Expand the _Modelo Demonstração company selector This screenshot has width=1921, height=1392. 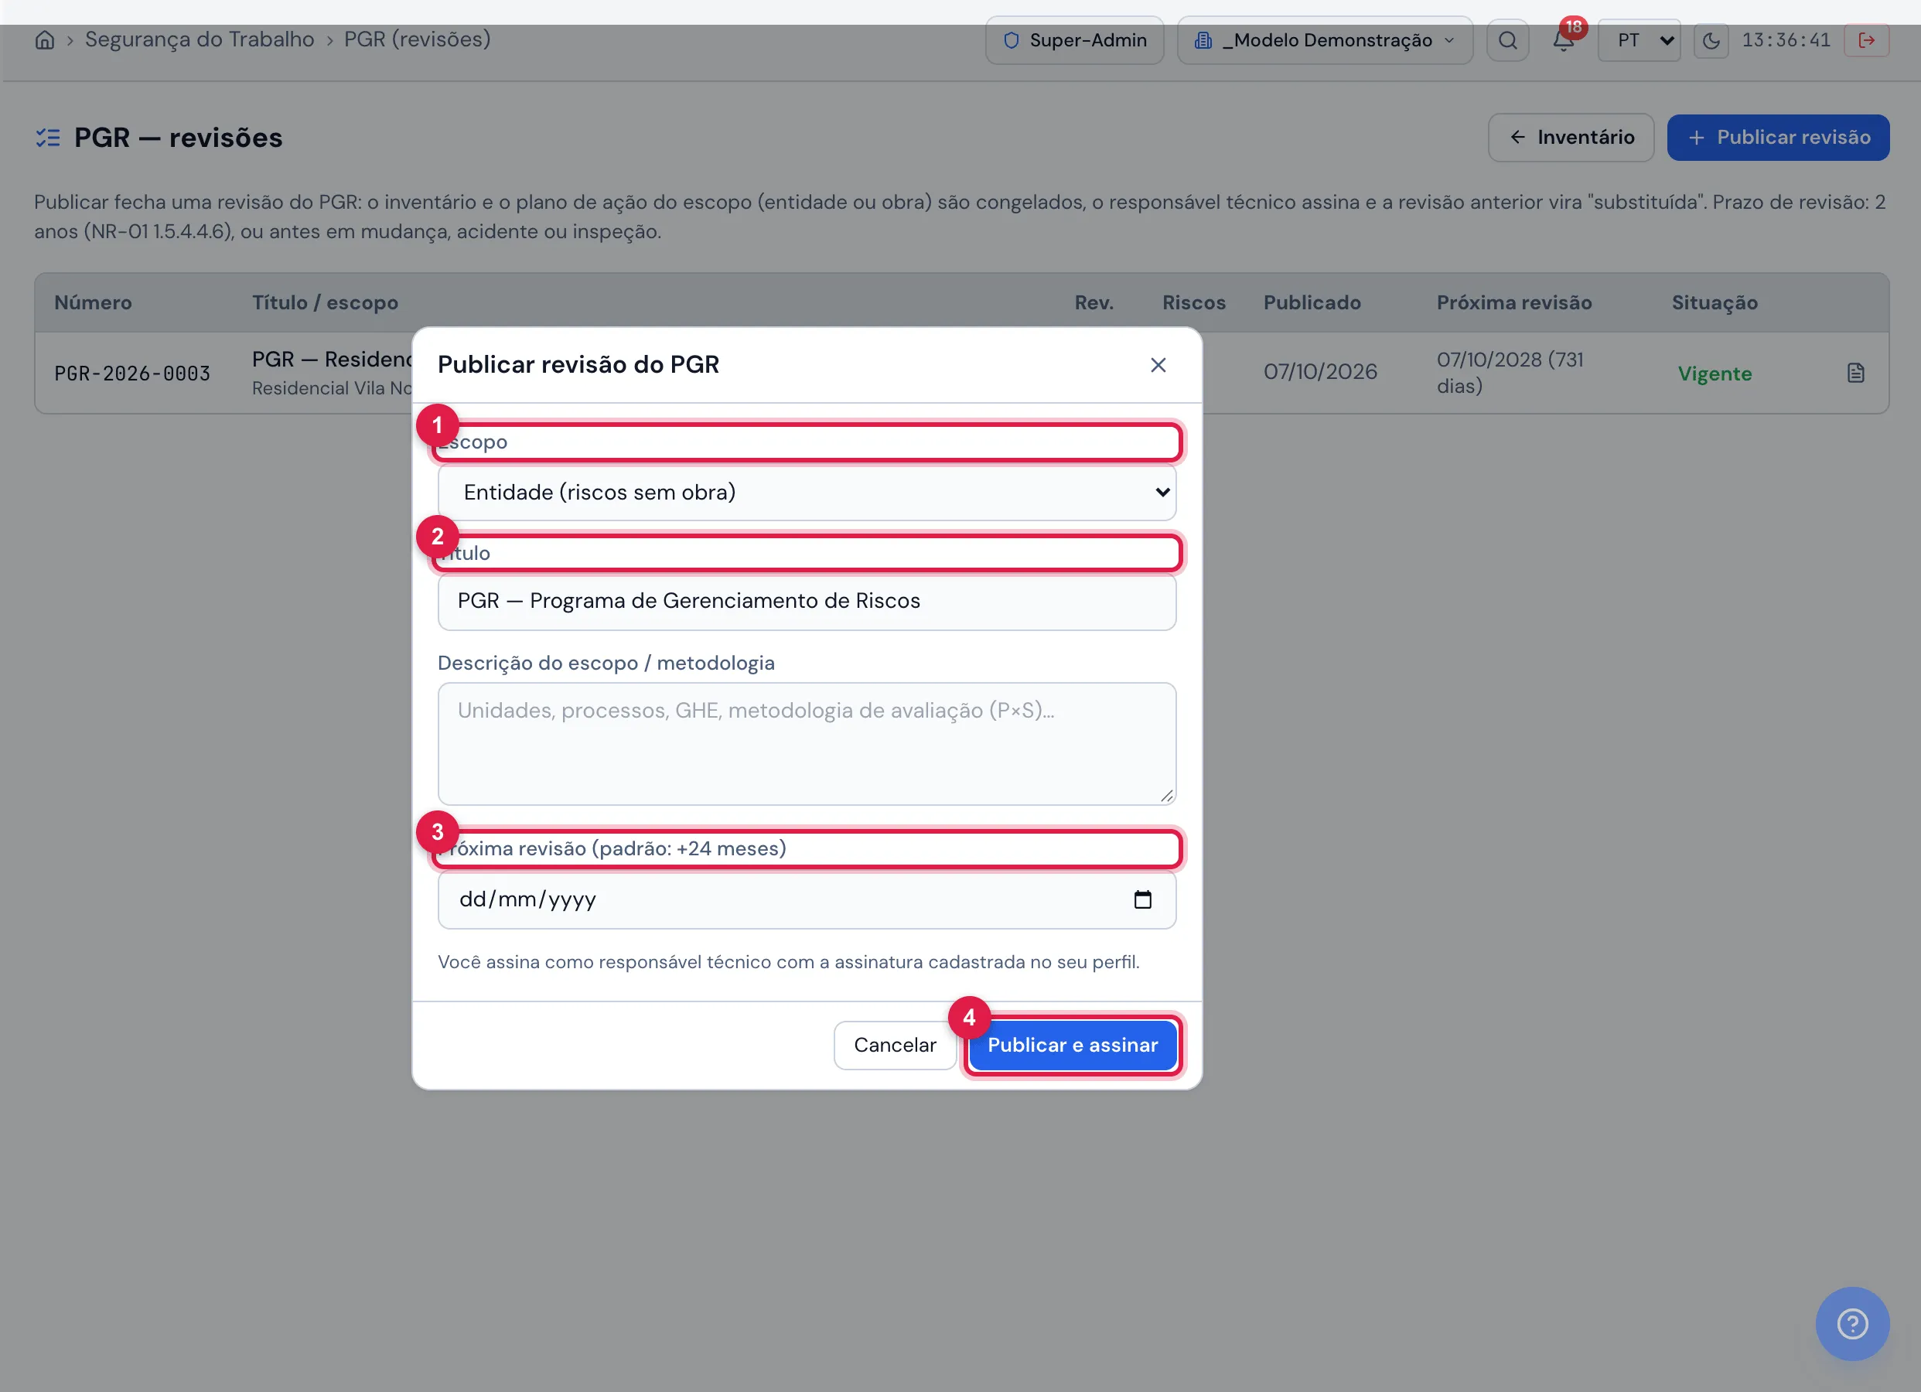pos(1325,41)
